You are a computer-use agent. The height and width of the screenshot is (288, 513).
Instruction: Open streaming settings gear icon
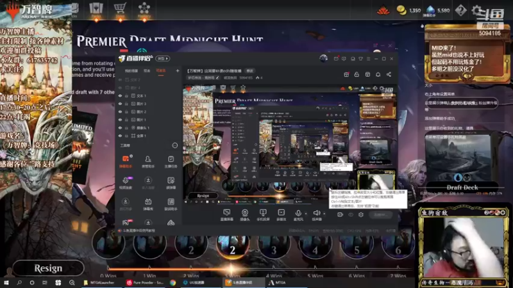coord(361,214)
